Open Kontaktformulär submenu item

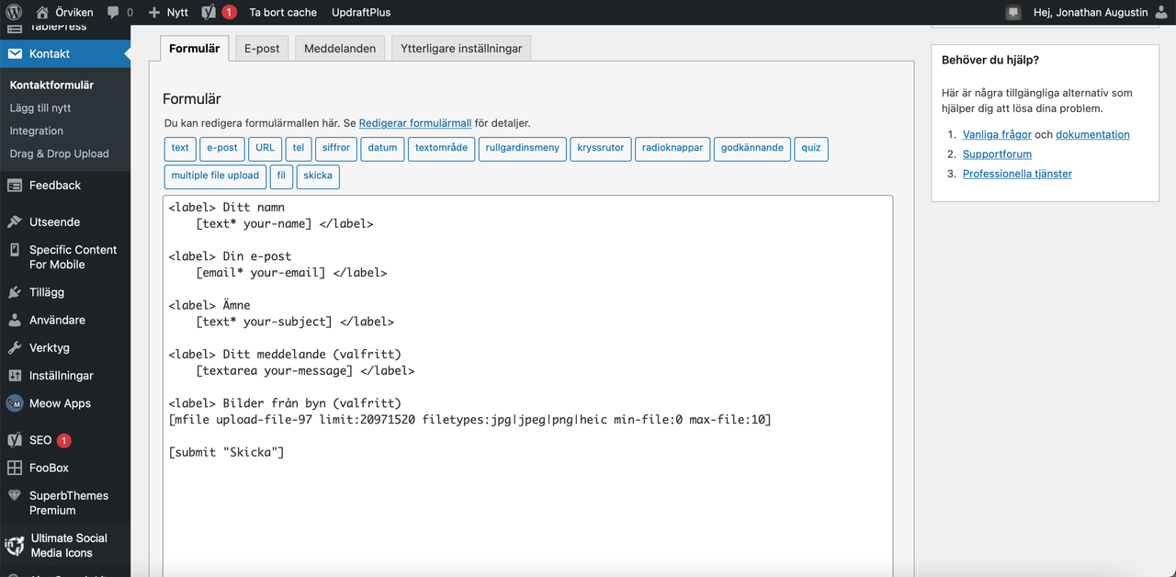[x=51, y=85]
